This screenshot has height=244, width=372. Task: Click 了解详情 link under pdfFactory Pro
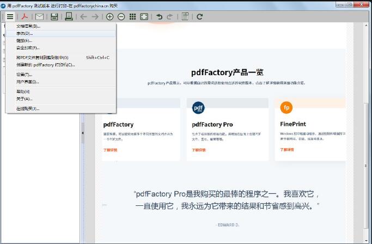(199, 150)
